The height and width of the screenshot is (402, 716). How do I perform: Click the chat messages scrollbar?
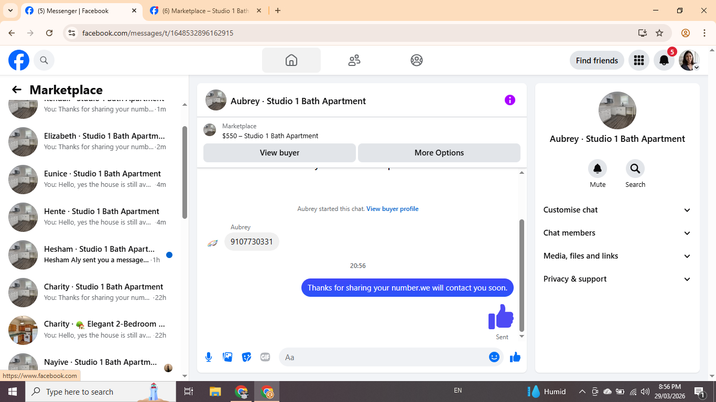(522, 275)
